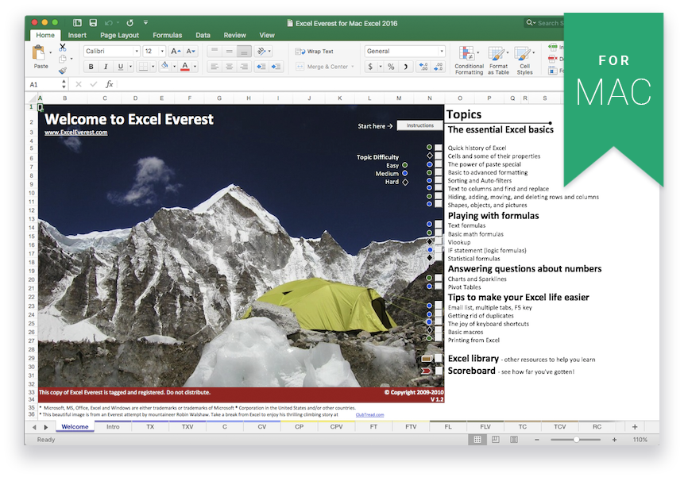Click the Save icon in title bar

click(93, 22)
